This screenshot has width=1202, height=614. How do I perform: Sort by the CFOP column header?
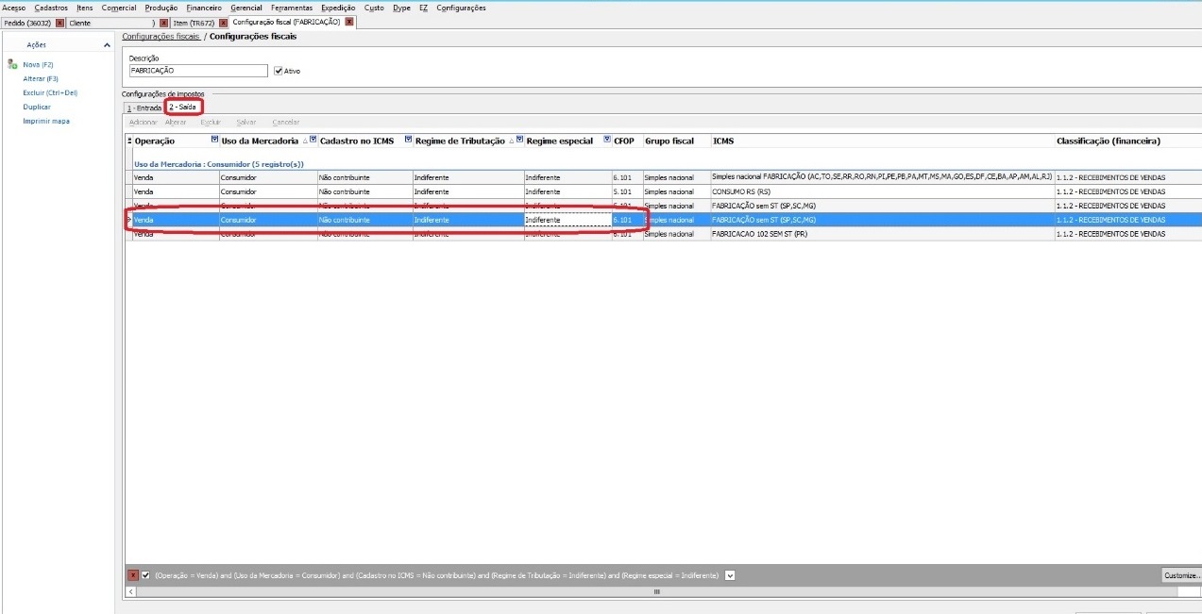click(x=626, y=141)
